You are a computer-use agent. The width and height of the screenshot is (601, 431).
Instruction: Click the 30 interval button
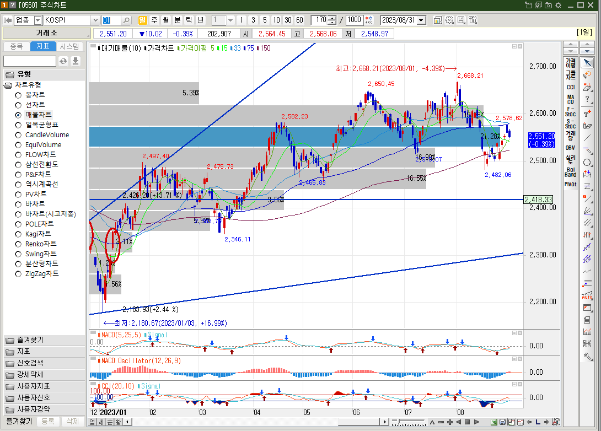(x=288, y=20)
